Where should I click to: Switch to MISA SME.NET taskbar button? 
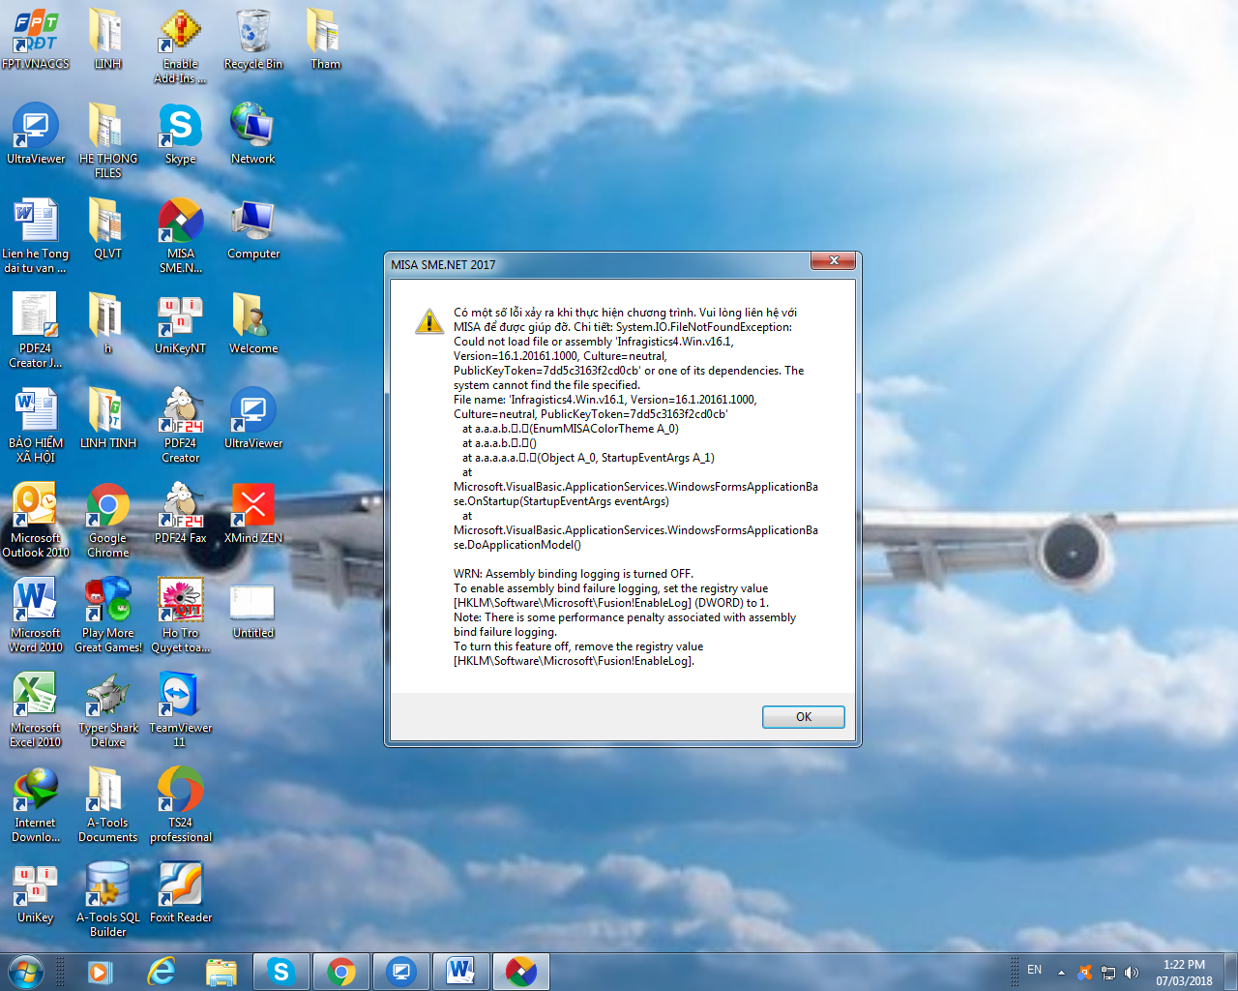click(x=521, y=972)
